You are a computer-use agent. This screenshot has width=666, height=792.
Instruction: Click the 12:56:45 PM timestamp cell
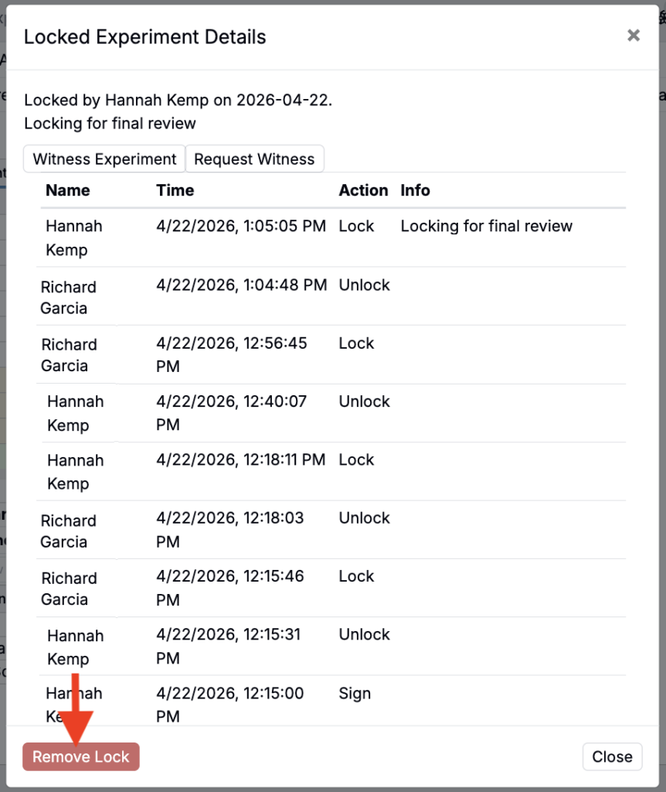[232, 354]
